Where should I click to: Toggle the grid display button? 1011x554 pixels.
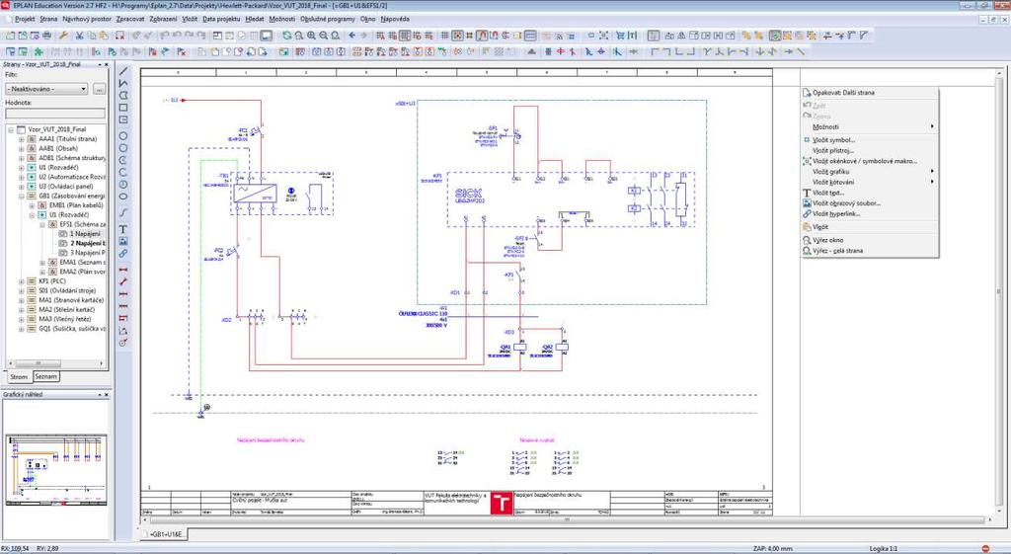click(444, 36)
